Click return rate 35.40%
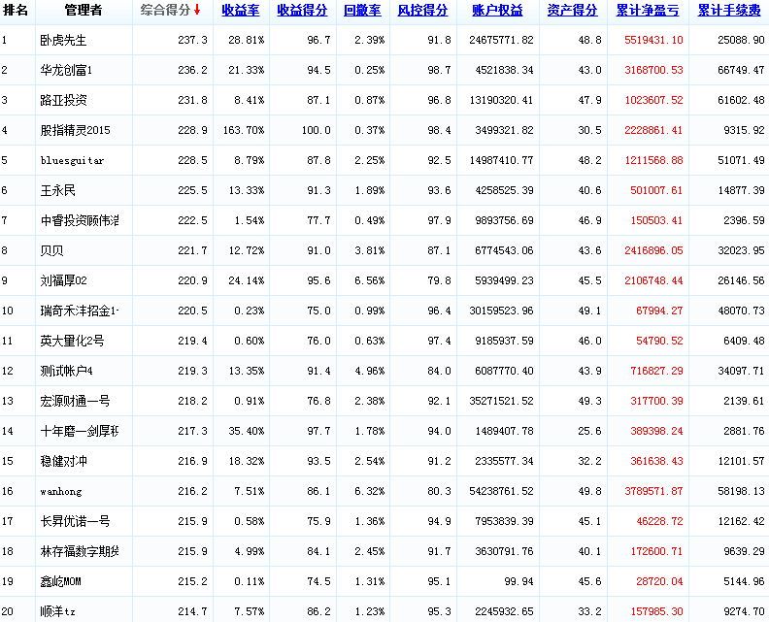The height and width of the screenshot is (622, 769). [247, 431]
